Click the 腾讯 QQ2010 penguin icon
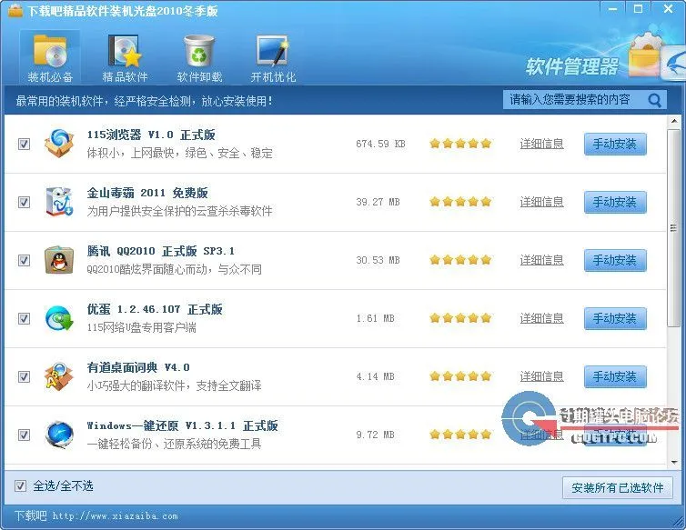Screen dimensions: 686x530 pos(60,260)
